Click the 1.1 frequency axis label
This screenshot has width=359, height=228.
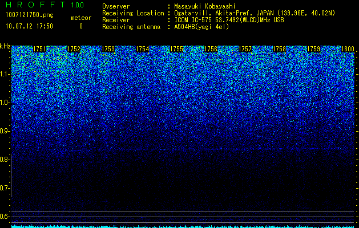coord(5,74)
